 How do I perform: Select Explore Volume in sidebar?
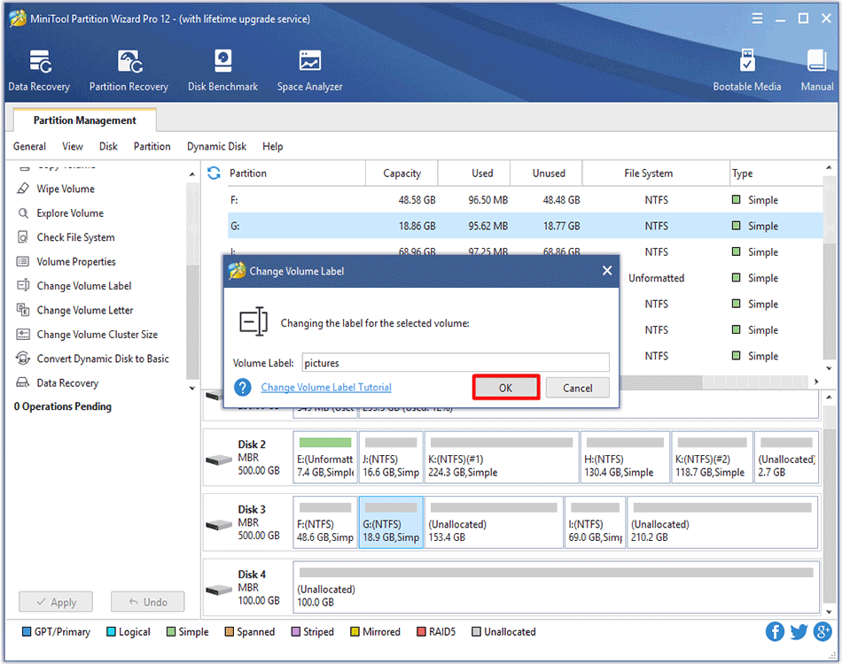(x=70, y=213)
